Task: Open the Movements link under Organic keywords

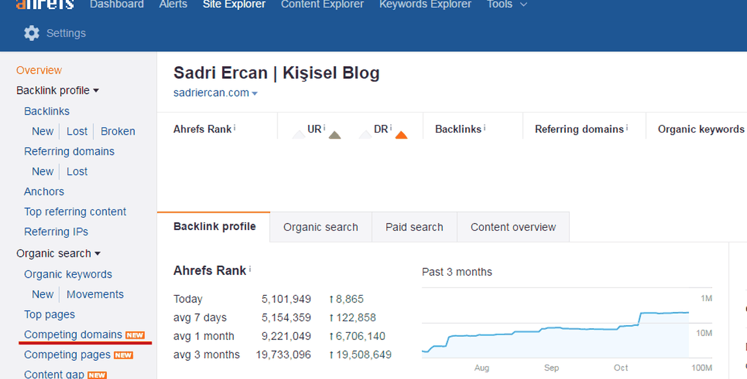Action: pos(95,294)
